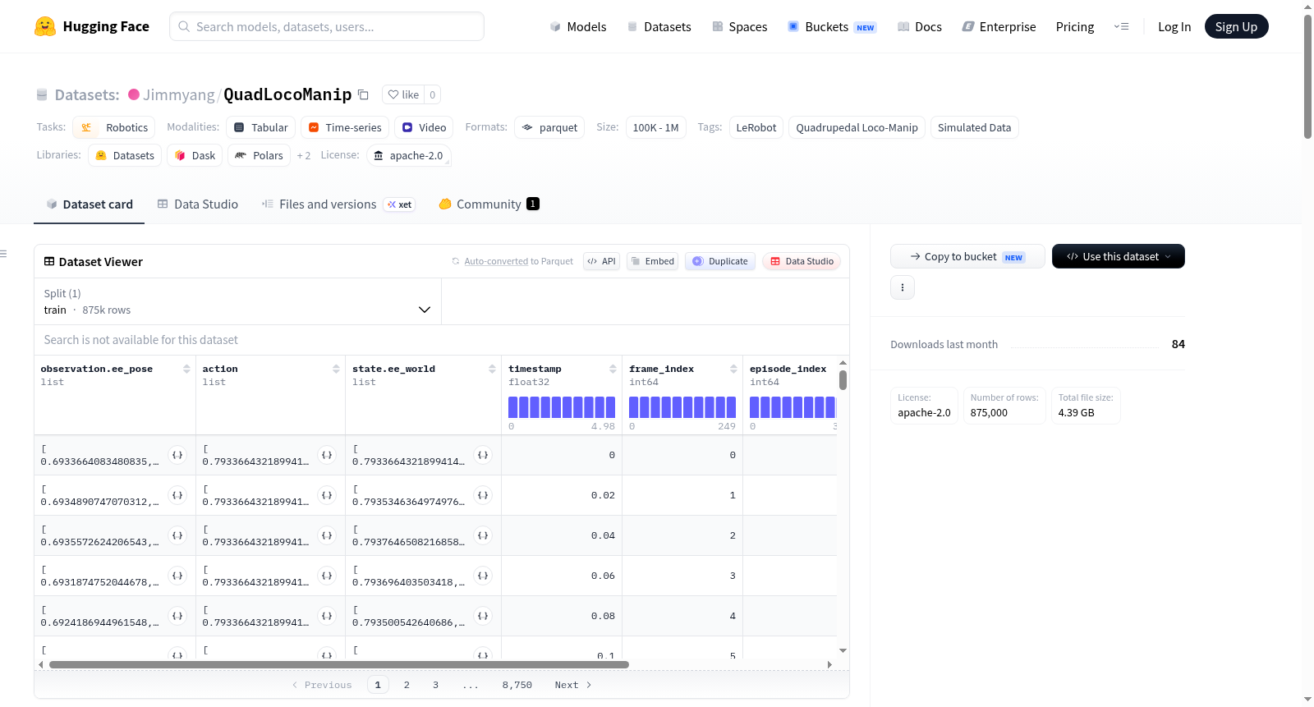Open the Dataset card tab

click(x=90, y=204)
